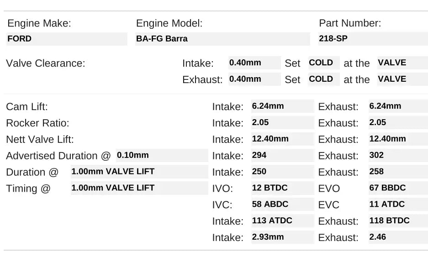Select the Intake Rocker Ratio 2.05 field
This screenshot has width=428, height=268.
(282, 123)
